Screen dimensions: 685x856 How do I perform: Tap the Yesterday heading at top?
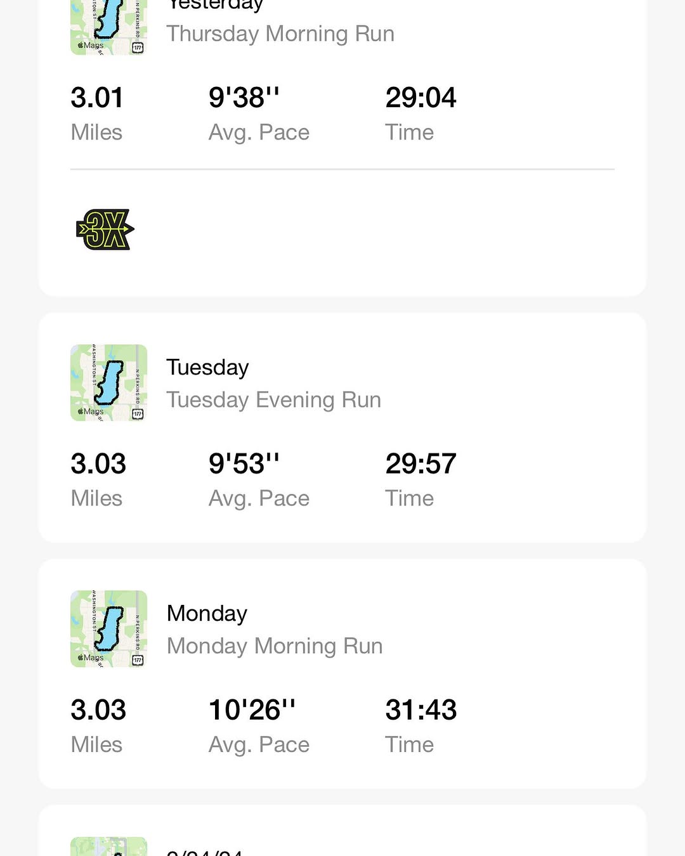click(x=215, y=5)
